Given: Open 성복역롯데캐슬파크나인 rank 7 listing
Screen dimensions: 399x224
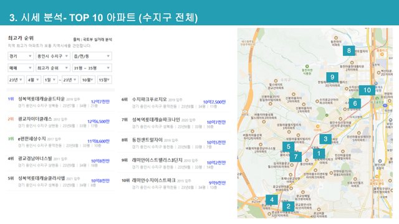Looking at the screenshot, I should (x=156, y=119).
